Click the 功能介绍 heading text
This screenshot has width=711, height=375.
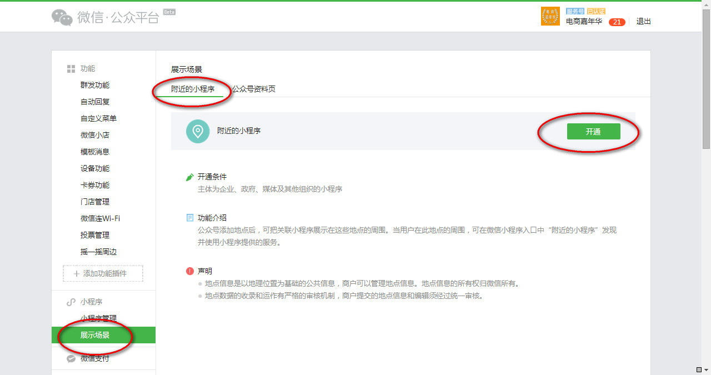(x=212, y=218)
